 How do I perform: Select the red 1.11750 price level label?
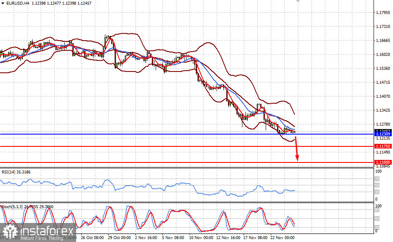383,146
